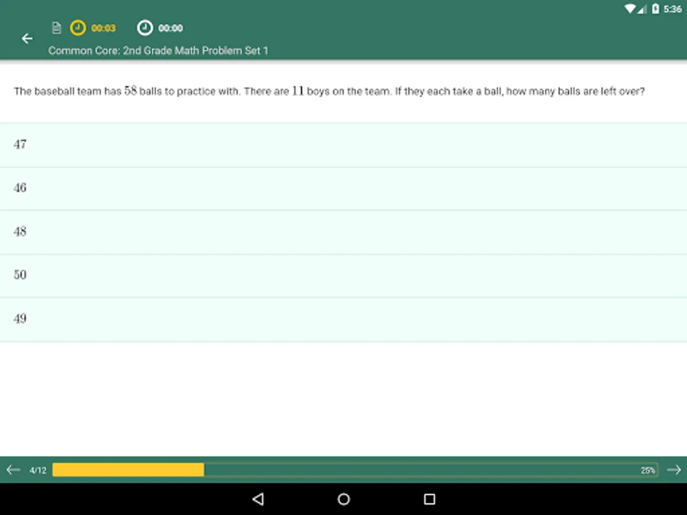Tap the 00:00 timer text
This screenshot has height=515, width=687.
pos(171,28)
